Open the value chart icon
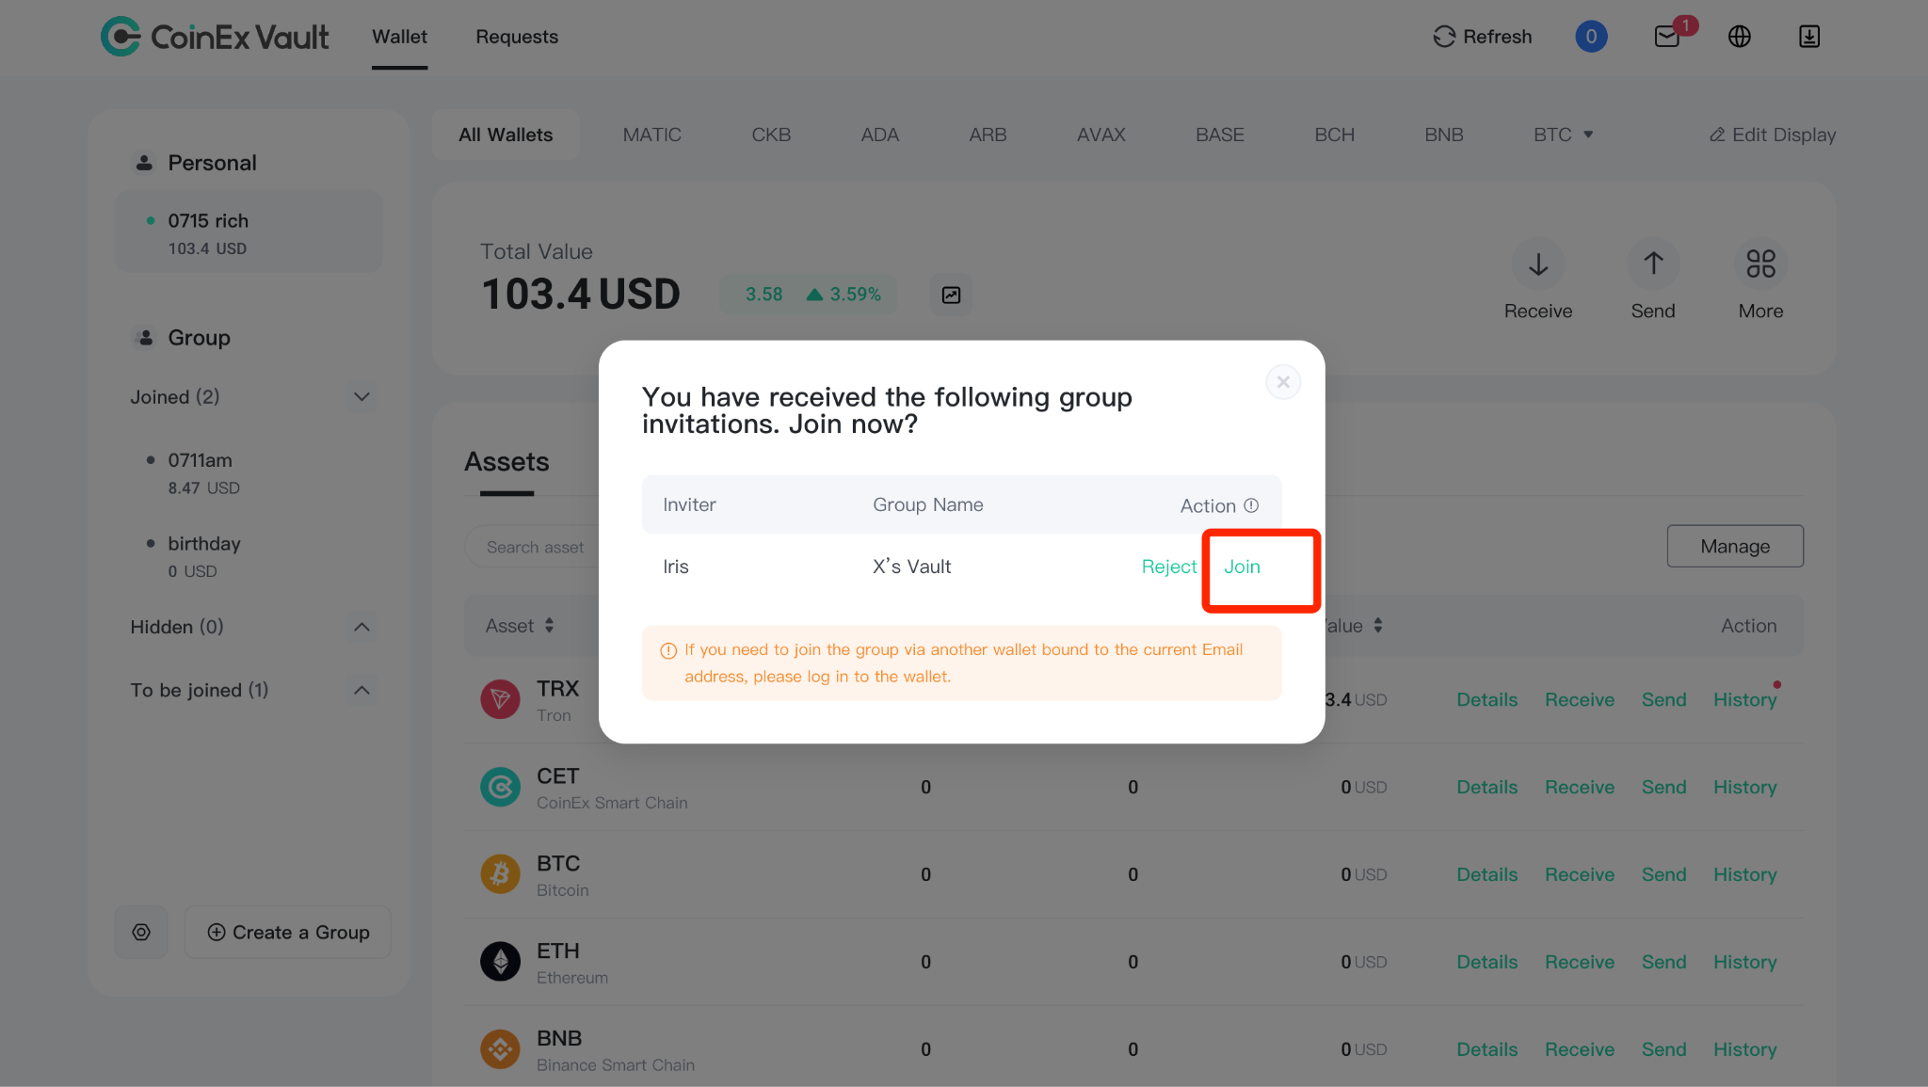The image size is (1928, 1087). [951, 296]
